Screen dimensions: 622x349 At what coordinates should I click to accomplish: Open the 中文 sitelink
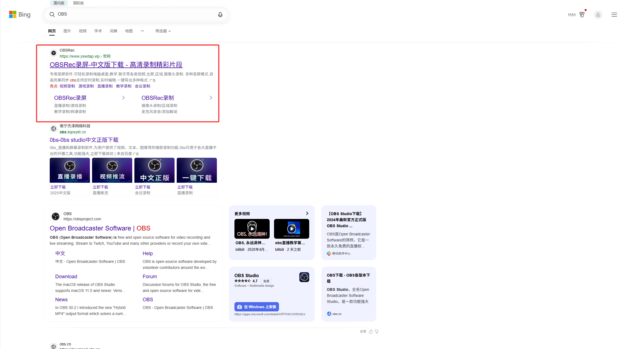60,254
